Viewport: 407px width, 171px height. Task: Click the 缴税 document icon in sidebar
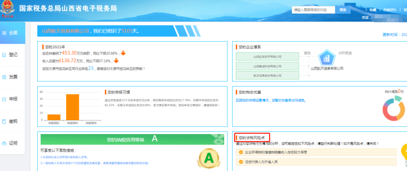[4, 121]
